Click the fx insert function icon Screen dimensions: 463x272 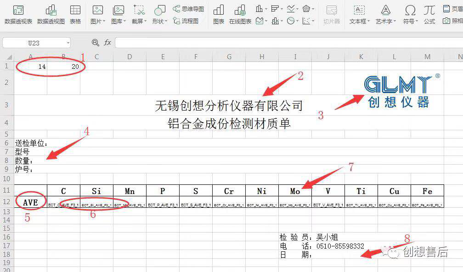(x=107, y=43)
